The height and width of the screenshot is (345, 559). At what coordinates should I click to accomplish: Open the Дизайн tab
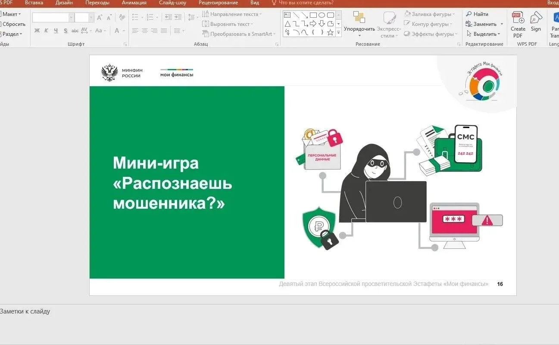[x=64, y=3]
